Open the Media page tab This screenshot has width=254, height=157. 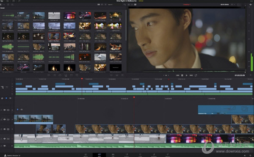point(86,155)
